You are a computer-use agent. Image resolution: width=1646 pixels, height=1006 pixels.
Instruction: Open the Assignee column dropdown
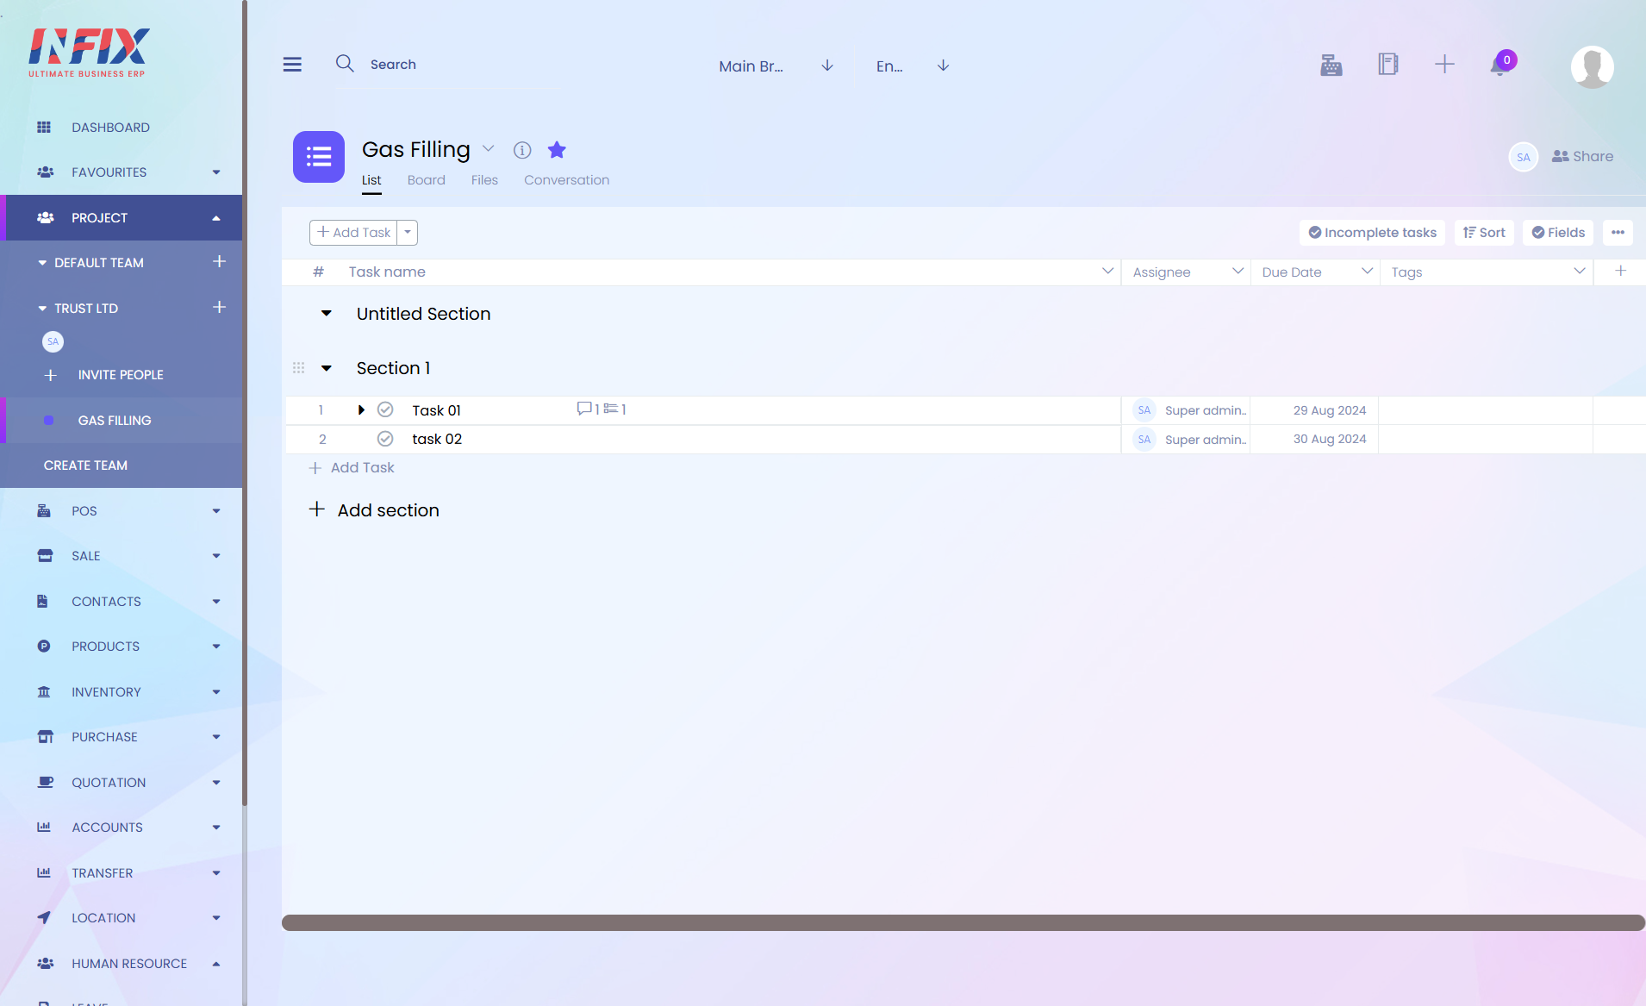[x=1238, y=272]
